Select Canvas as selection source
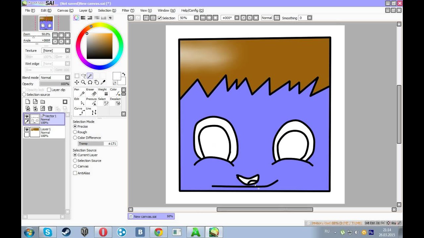 point(75,166)
